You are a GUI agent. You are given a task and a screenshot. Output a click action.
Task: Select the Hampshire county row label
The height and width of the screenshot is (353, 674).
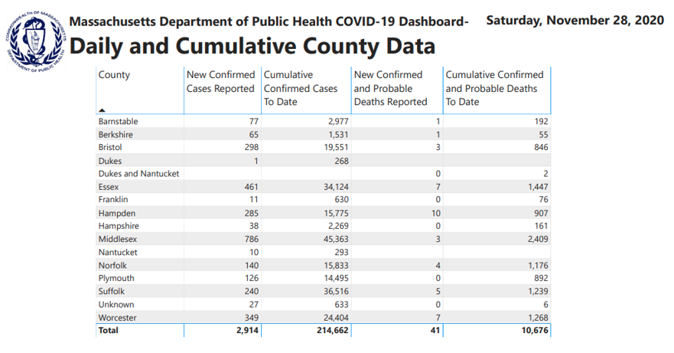pos(119,226)
